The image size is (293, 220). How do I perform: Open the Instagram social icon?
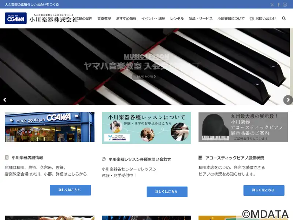point(285,5)
